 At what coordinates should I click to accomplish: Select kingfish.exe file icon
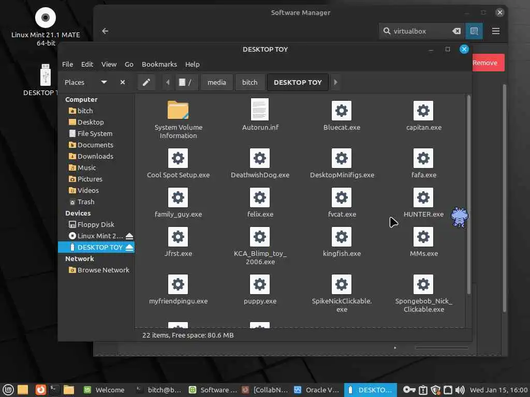tap(342, 237)
